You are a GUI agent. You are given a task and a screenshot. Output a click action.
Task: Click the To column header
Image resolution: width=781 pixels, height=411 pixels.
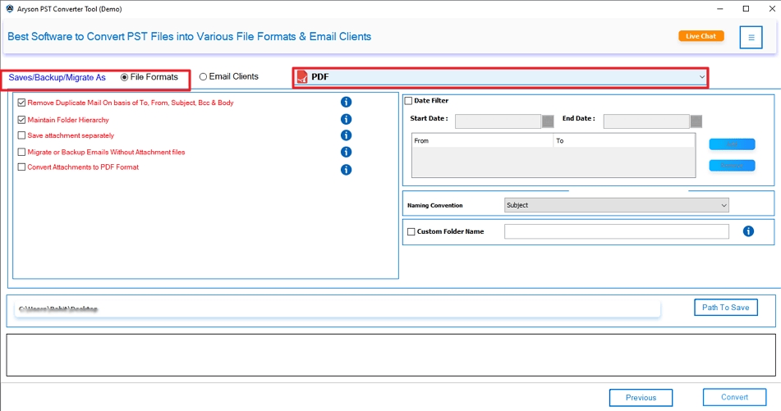624,141
